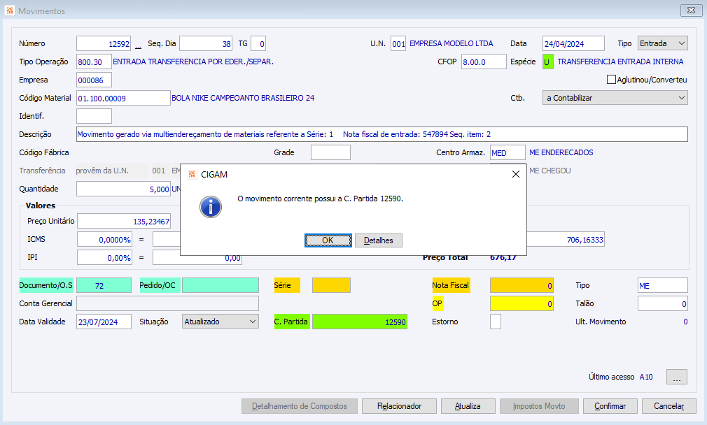Click the Quantidade field

tap(123, 189)
